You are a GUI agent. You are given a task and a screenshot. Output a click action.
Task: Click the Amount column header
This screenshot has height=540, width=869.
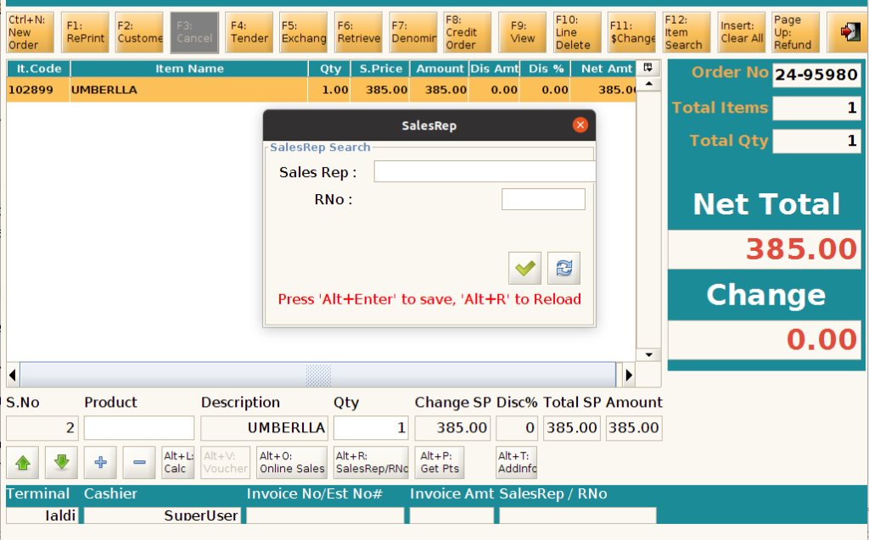[440, 69]
